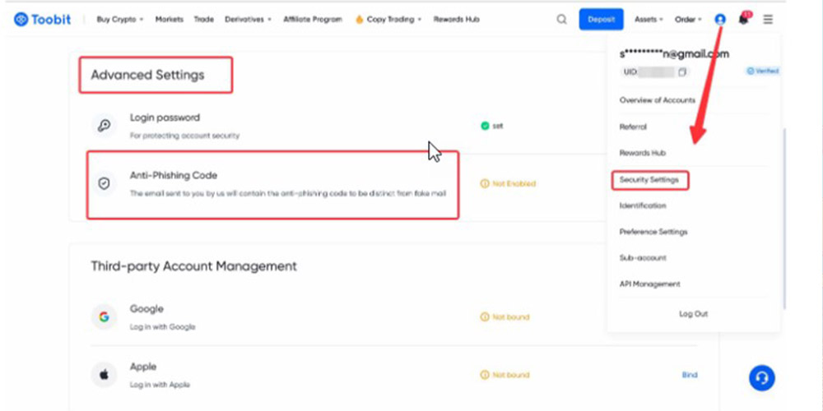Click the Anti-Phishing shield icon

pyautogui.click(x=104, y=183)
